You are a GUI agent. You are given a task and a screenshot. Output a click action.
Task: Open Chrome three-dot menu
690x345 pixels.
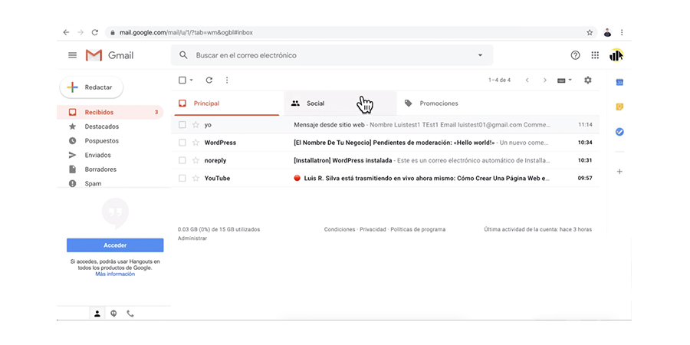tap(622, 32)
